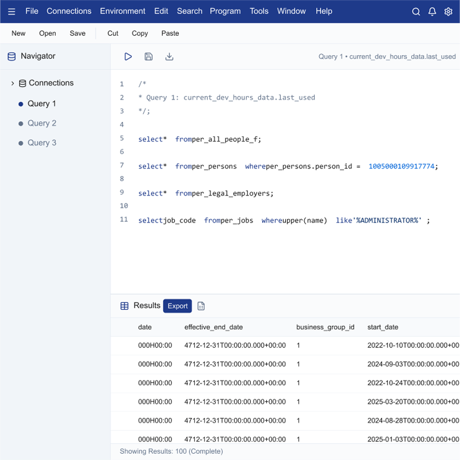This screenshot has width=460, height=460.
Task: Open the Environment menu
Action: click(x=122, y=11)
